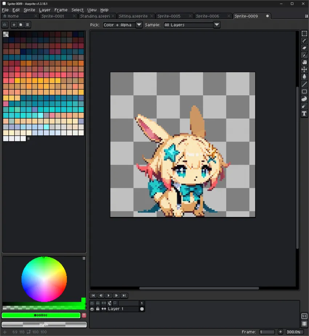309x336 pixels.
Task: Click the color warning button beside foreground color
Action: pyautogui.click(x=84, y=315)
